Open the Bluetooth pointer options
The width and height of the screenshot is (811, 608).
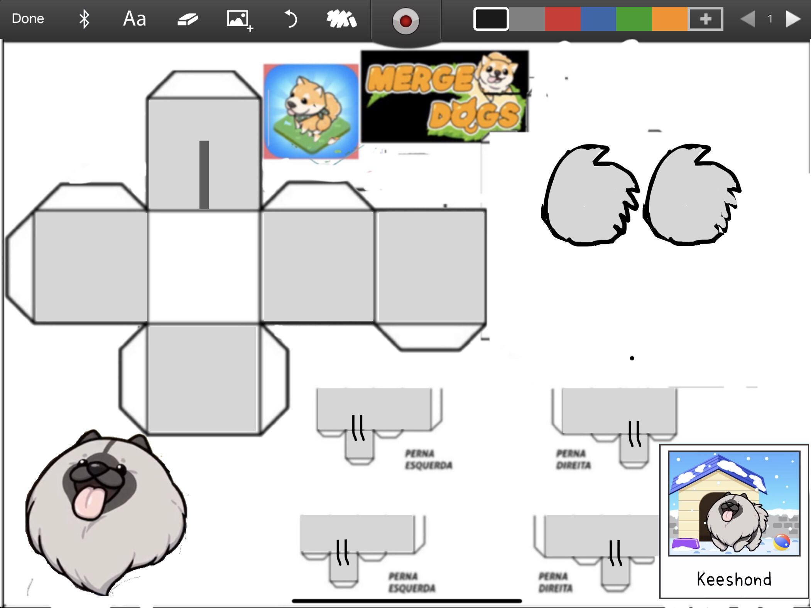(x=84, y=19)
